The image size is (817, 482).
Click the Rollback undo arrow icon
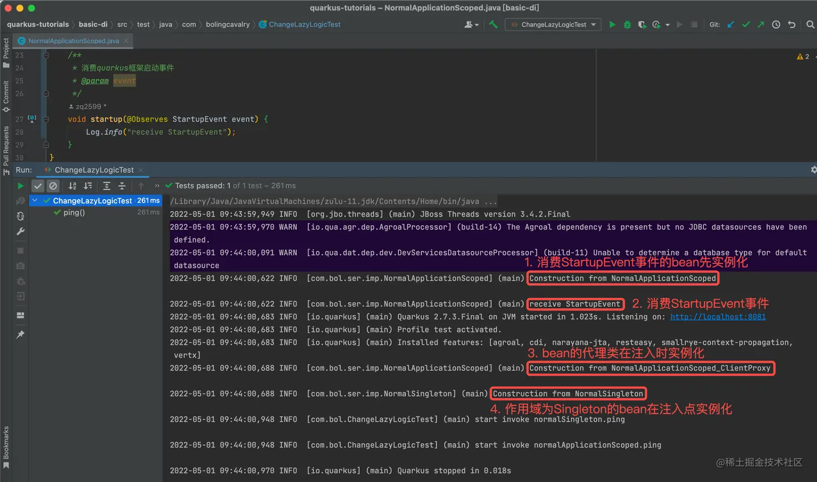(x=792, y=24)
